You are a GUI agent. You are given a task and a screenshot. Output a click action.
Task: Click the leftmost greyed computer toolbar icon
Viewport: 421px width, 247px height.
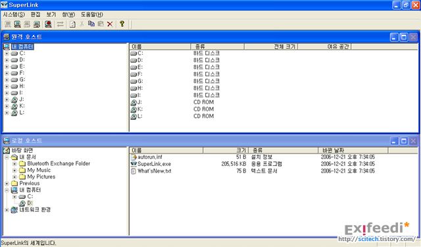[8, 24]
